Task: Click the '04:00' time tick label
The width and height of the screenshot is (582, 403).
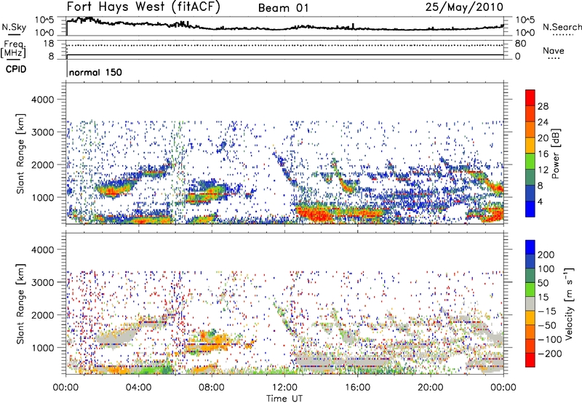Action: tap(138, 388)
